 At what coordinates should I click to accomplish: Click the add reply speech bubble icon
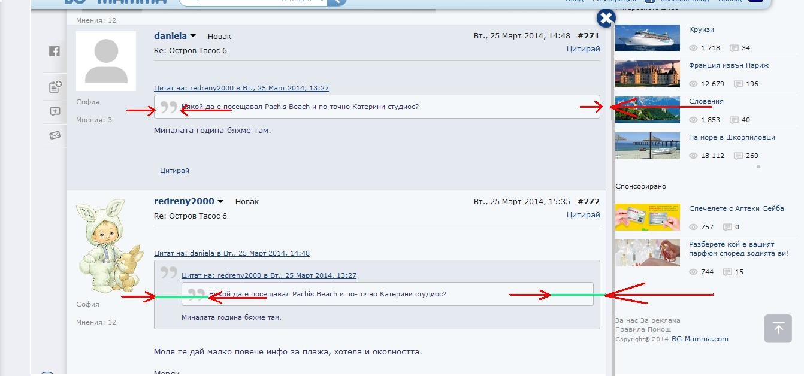pos(55,111)
